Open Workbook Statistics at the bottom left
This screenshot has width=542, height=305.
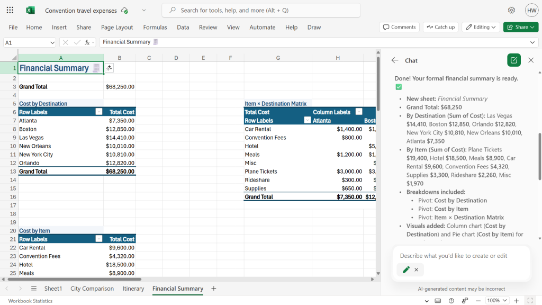(29, 301)
